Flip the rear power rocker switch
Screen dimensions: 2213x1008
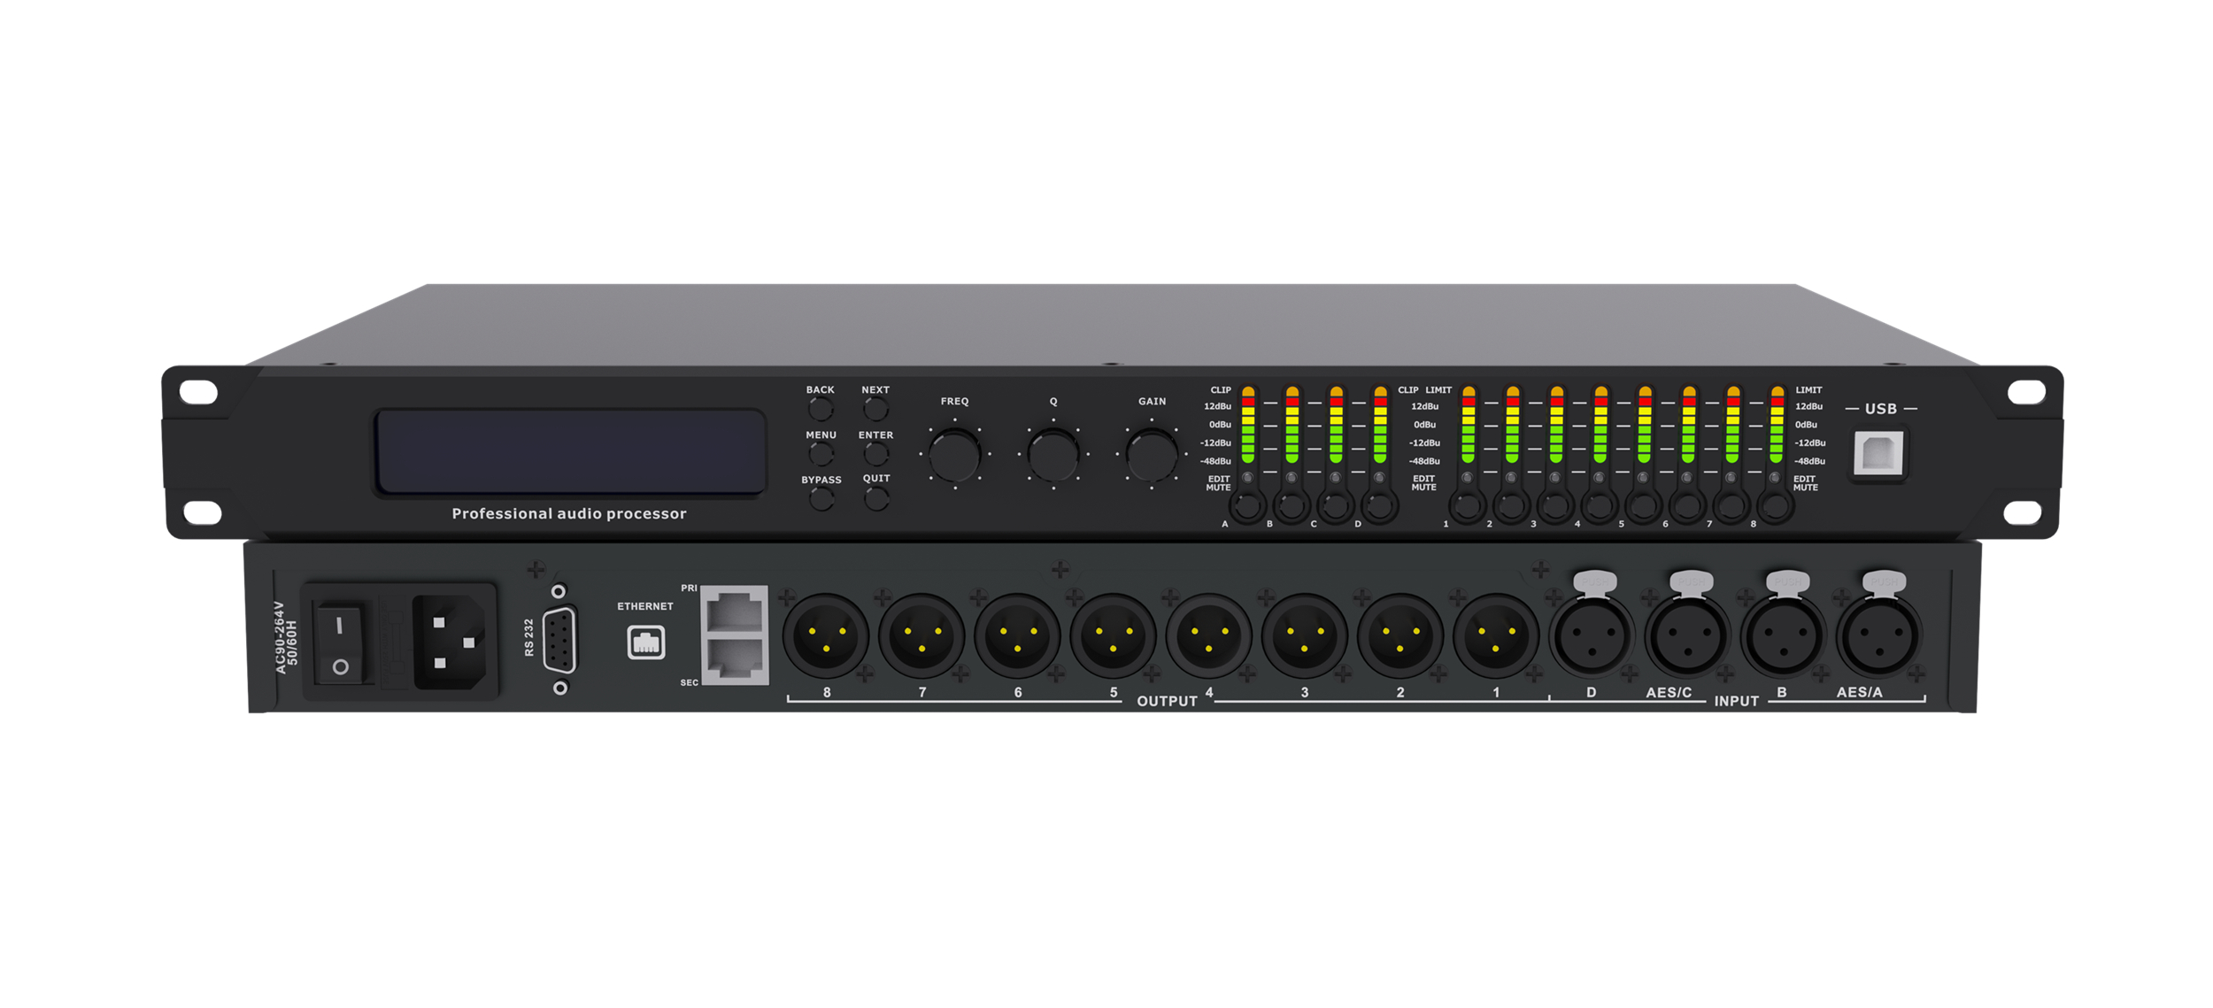coord(340,644)
